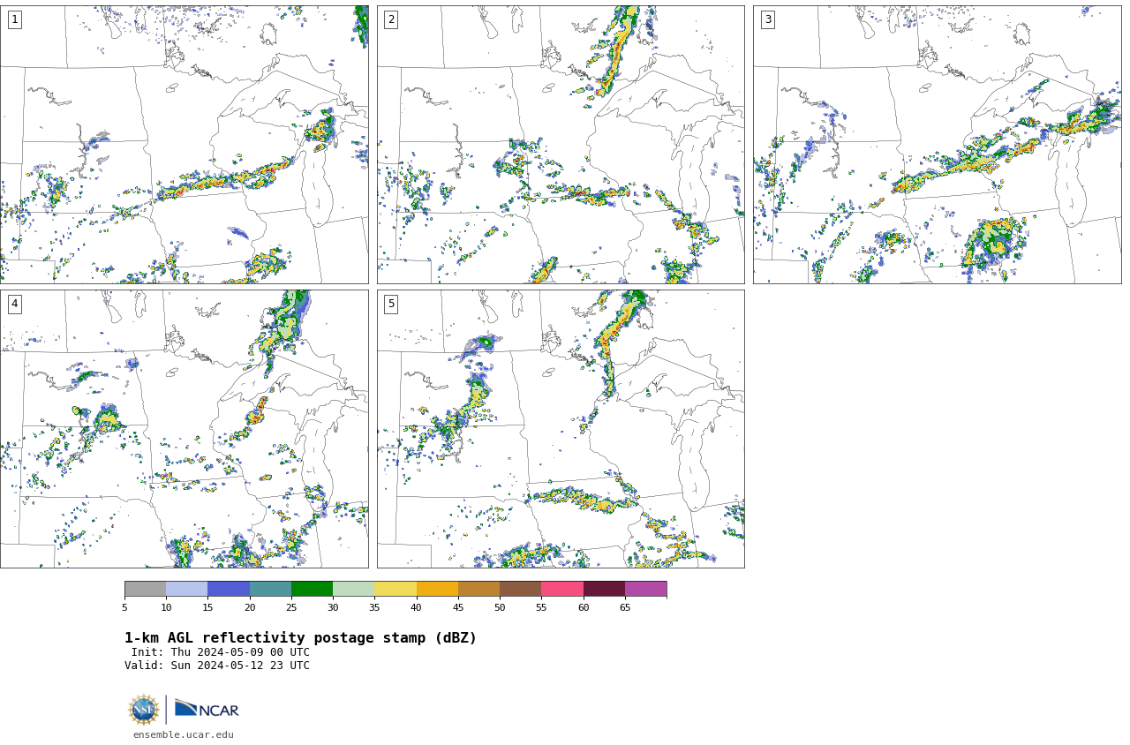This screenshot has height=745, width=1130.
Task: Click the pink 55-60 dBZ swatch
Action: pos(562,589)
